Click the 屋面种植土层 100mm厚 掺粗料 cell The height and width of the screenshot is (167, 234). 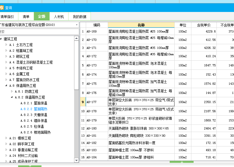coord(141,157)
